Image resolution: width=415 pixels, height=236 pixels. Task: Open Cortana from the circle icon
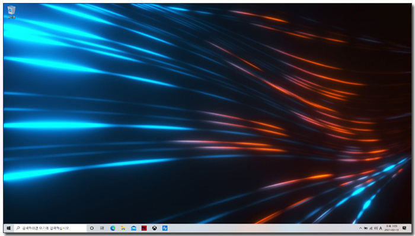pos(92,228)
